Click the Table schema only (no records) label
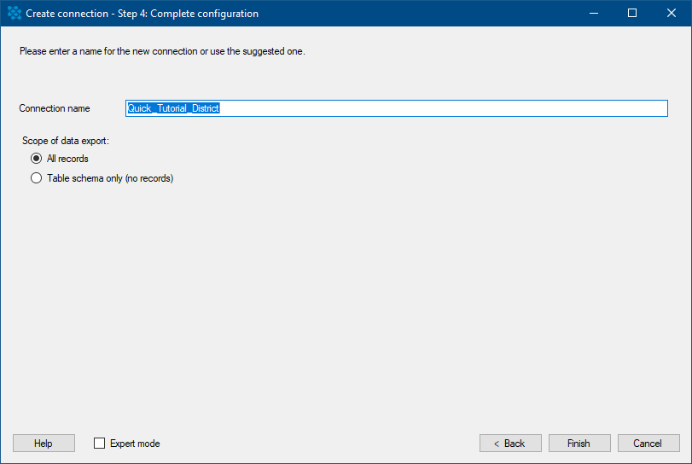692x464 pixels. tap(110, 178)
